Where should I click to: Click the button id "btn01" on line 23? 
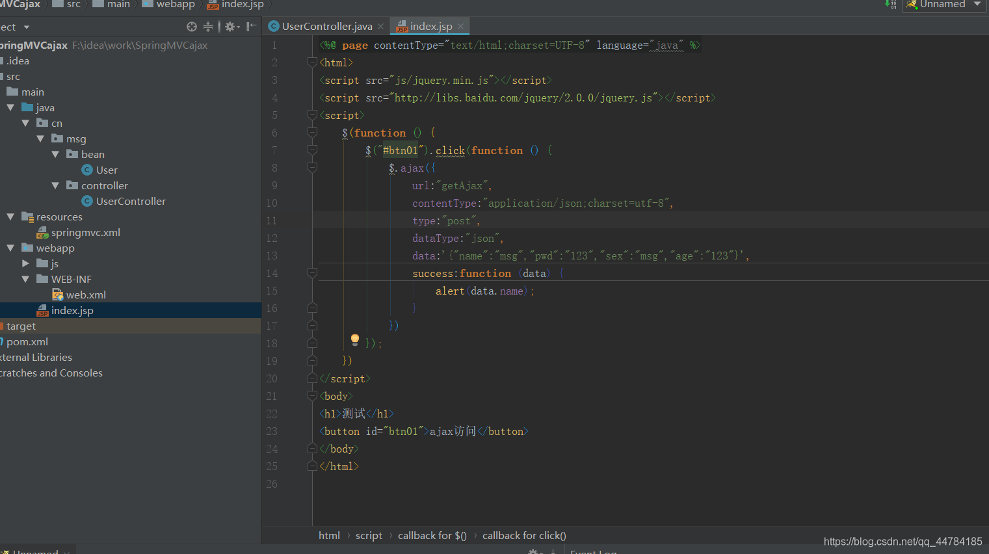pyautogui.click(x=403, y=432)
